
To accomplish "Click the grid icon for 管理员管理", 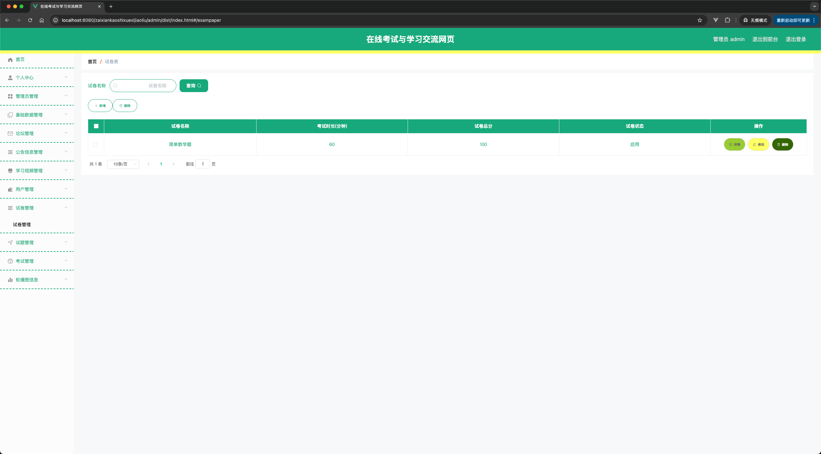I will coord(10,96).
